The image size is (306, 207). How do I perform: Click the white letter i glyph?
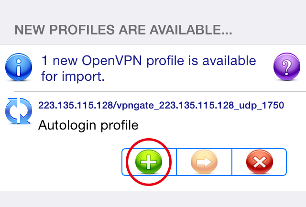coord(19,68)
